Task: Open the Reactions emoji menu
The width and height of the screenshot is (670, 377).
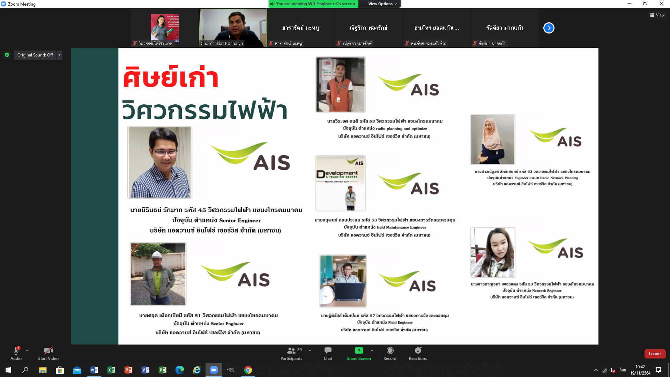Action: pos(418,351)
